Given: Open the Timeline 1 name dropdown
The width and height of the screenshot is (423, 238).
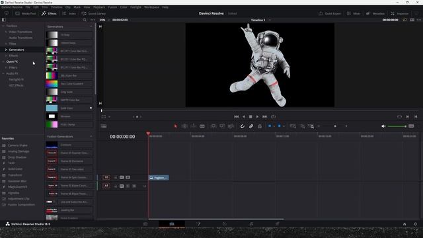Looking at the screenshot, I should click(x=270, y=20).
